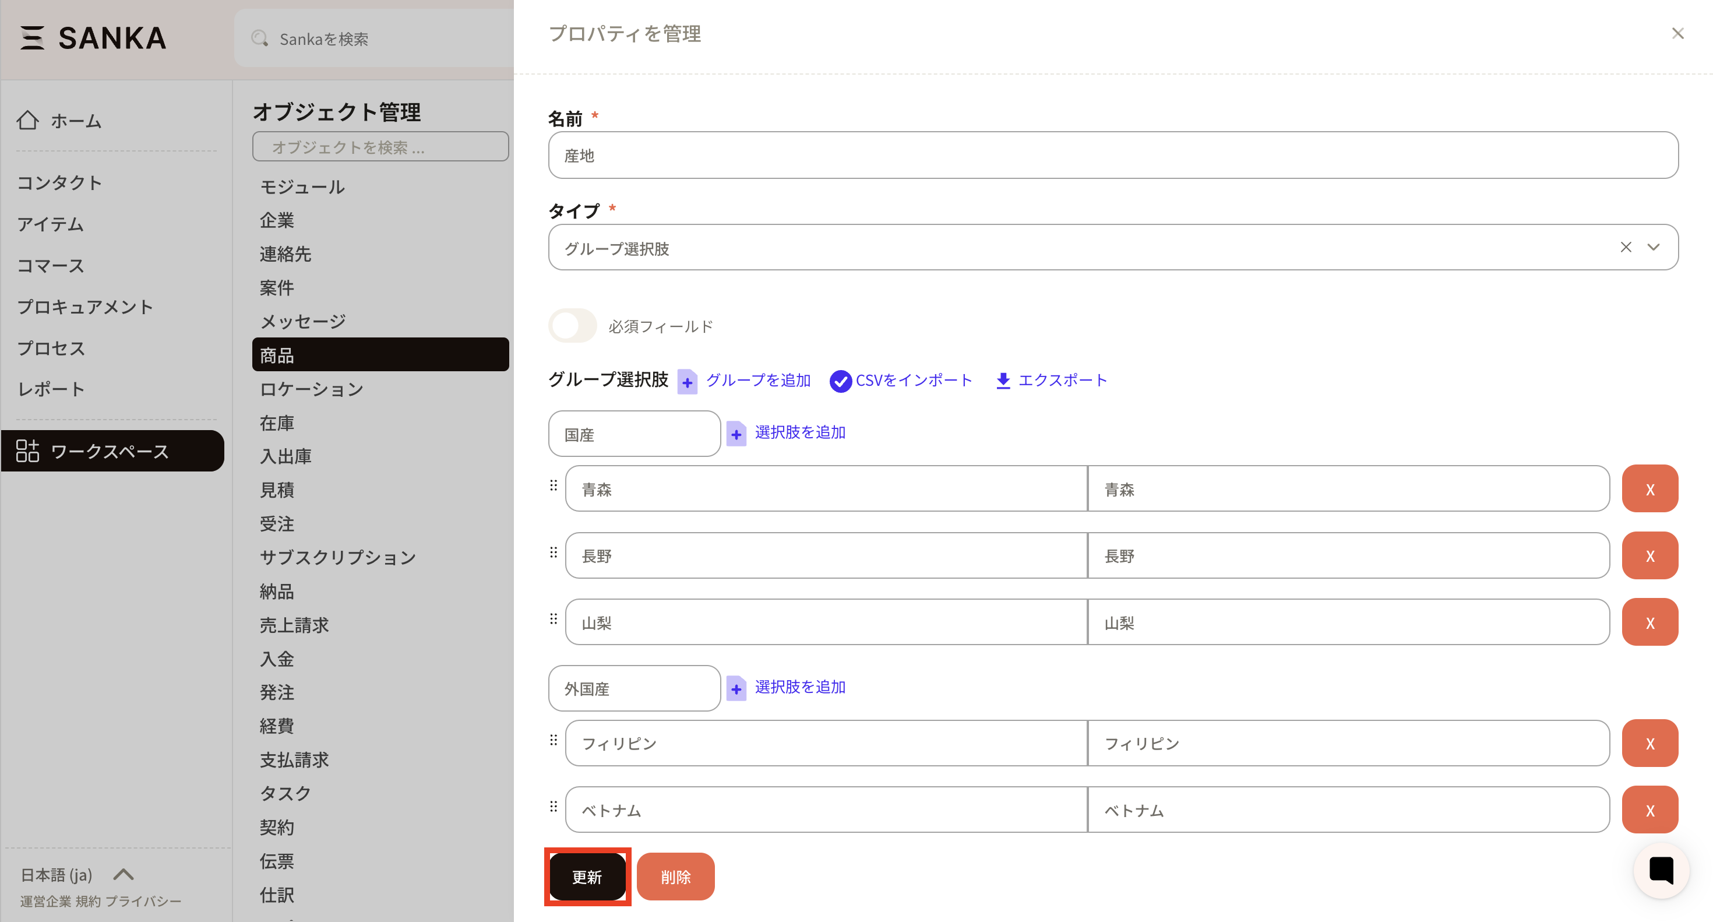Remove the フィリピン option
The width and height of the screenshot is (1713, 922).
click(1650, 743)
